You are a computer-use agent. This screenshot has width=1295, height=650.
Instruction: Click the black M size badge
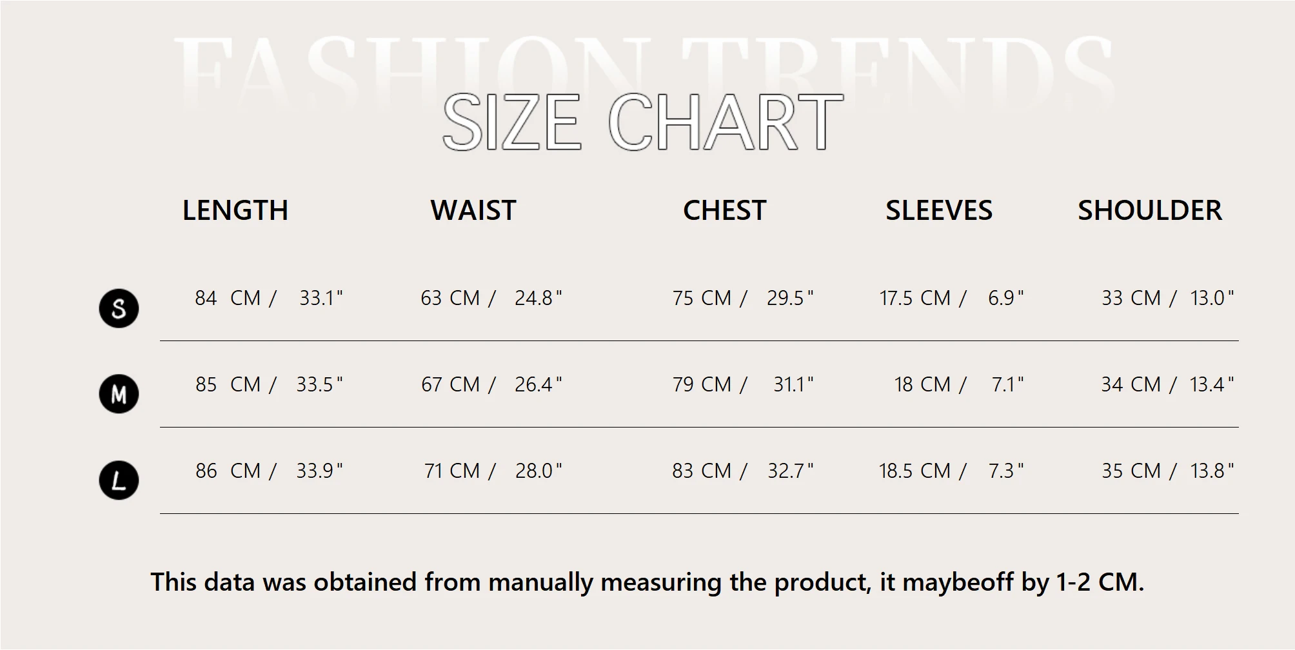[119, 394]
